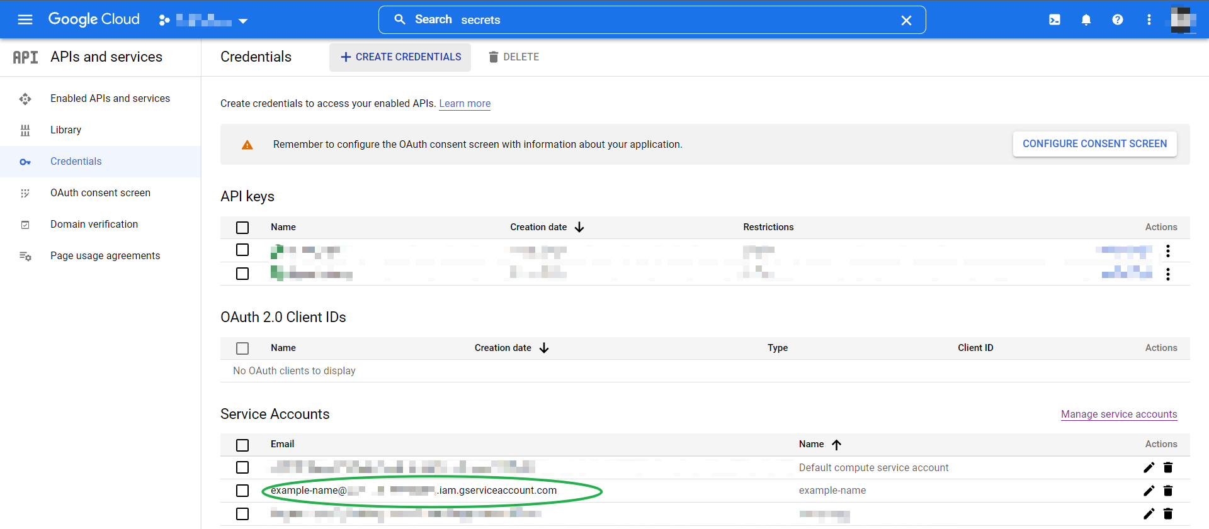The image size is (1209, 529).
Task: Open the example-name service account email link
Action: click(414, 491)
